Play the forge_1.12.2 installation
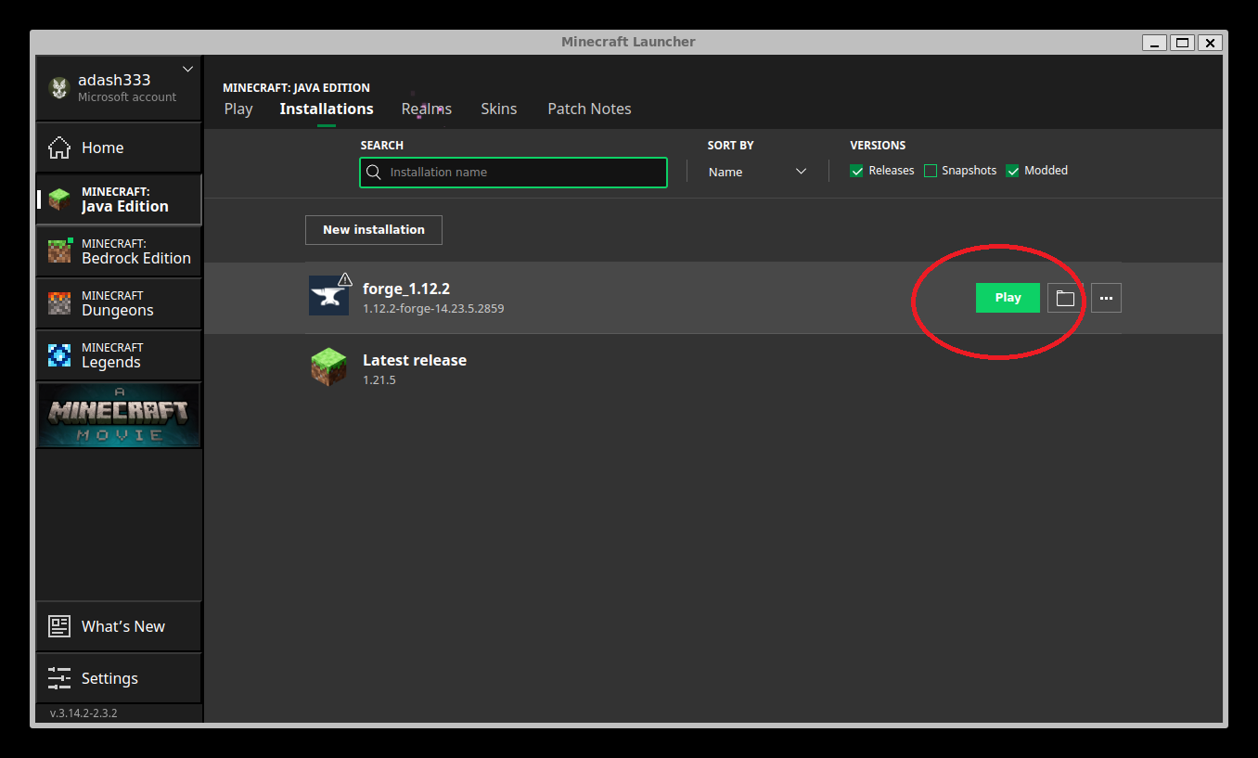 [x=1008, y=298]
